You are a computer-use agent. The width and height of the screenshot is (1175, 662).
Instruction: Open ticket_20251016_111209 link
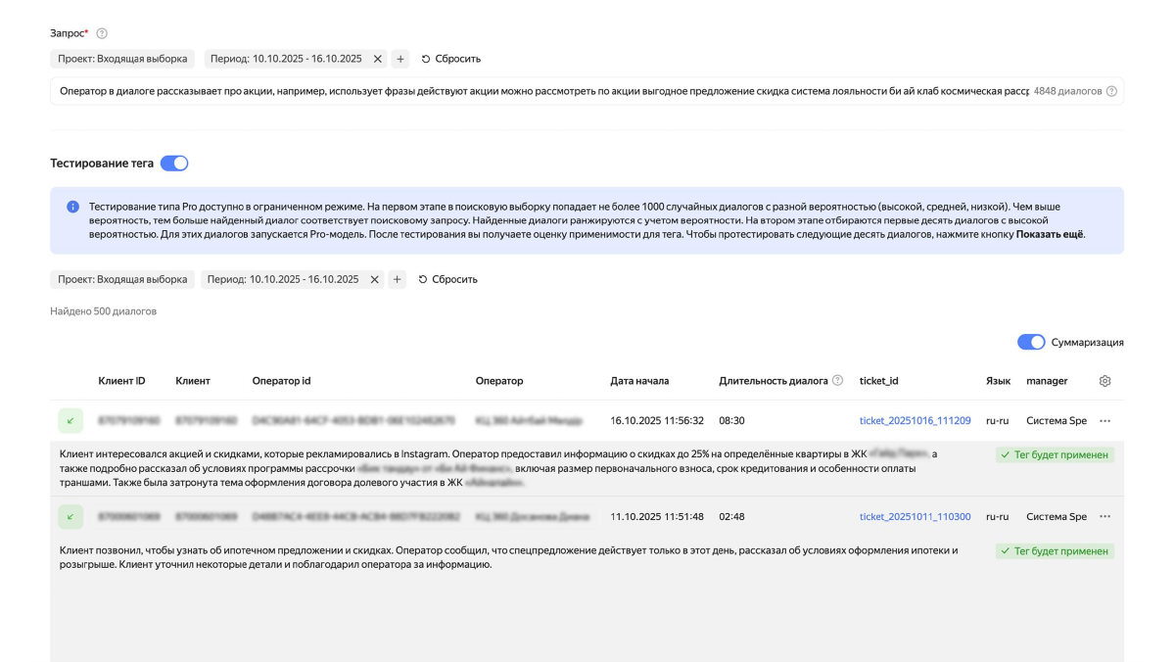(x=916, y=421)
